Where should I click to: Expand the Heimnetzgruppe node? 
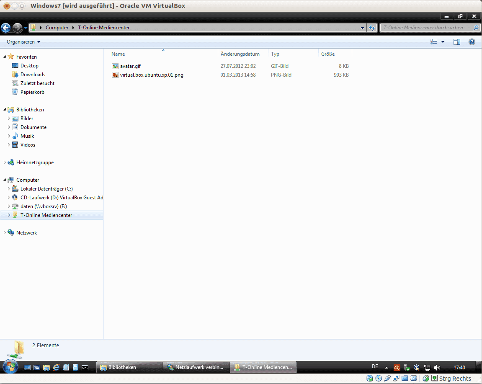5,162
